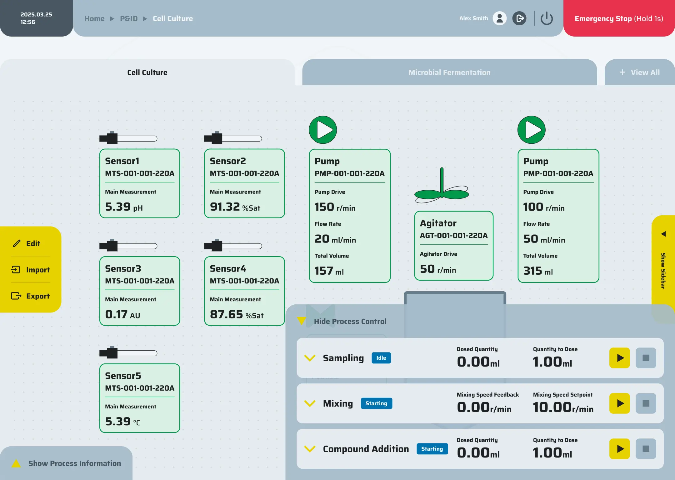Click green play icon above left pump

click(323, 130)
